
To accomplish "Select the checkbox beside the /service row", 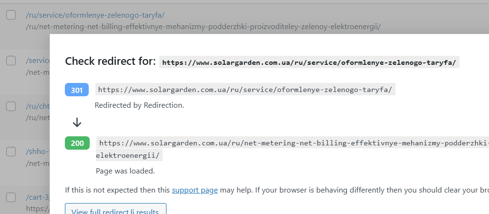I will click(11, 61).
